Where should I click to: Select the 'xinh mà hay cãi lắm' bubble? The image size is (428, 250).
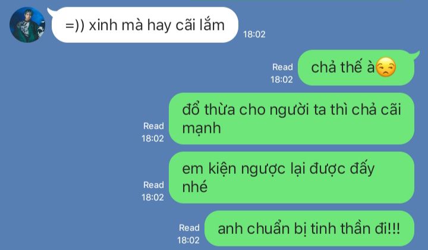click(144, 25)
